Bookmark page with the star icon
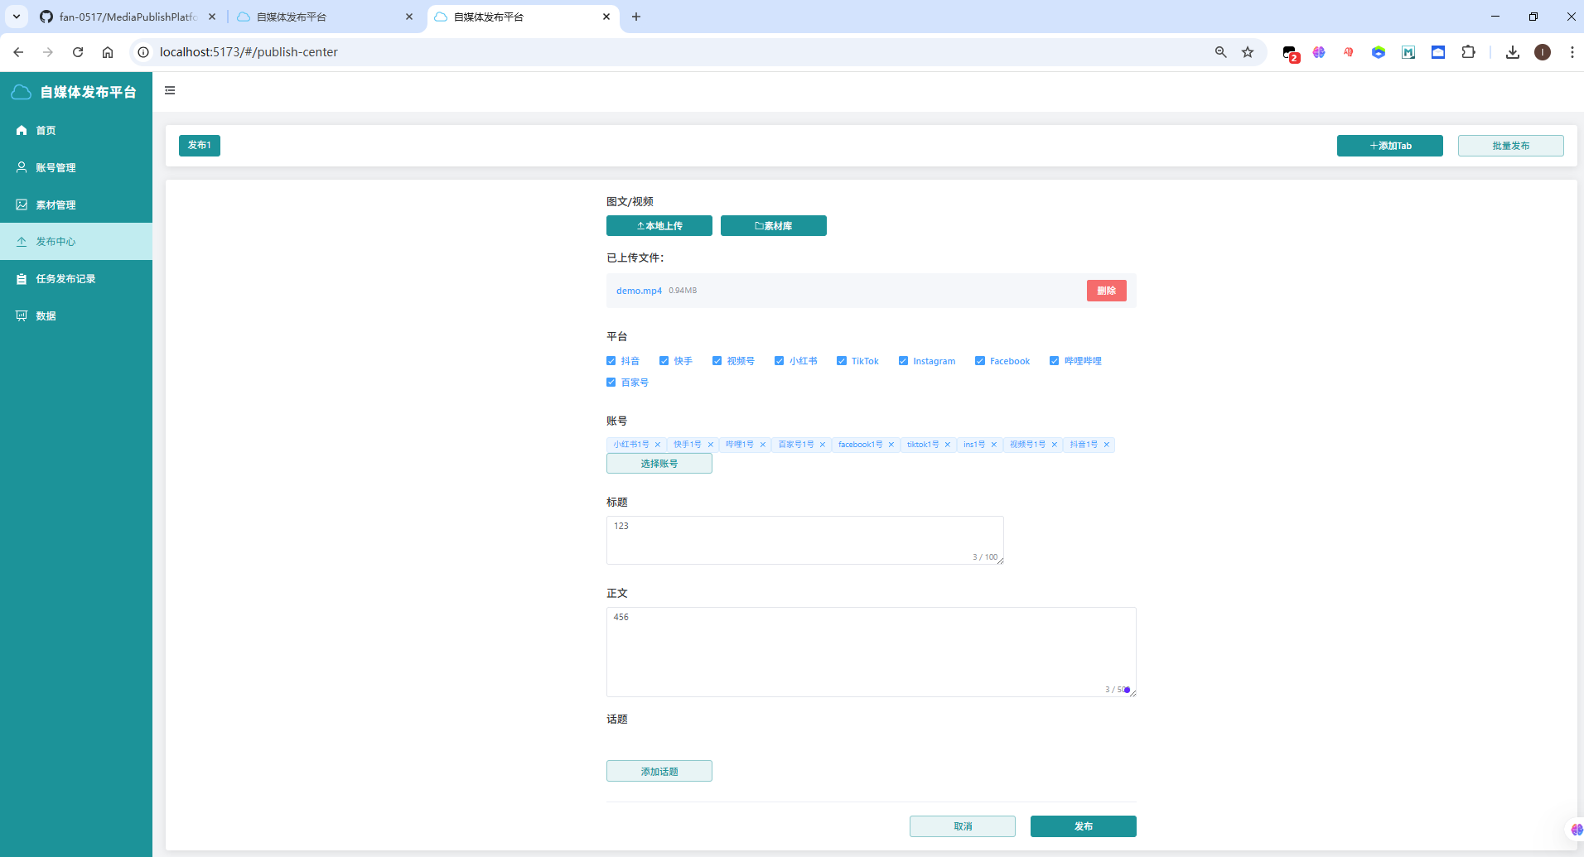The image size is (1584, 857). click(1248, 52)
